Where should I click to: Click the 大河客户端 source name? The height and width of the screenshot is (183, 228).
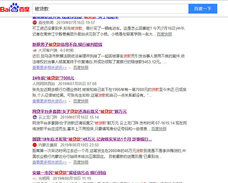click(x=48, y=51)
